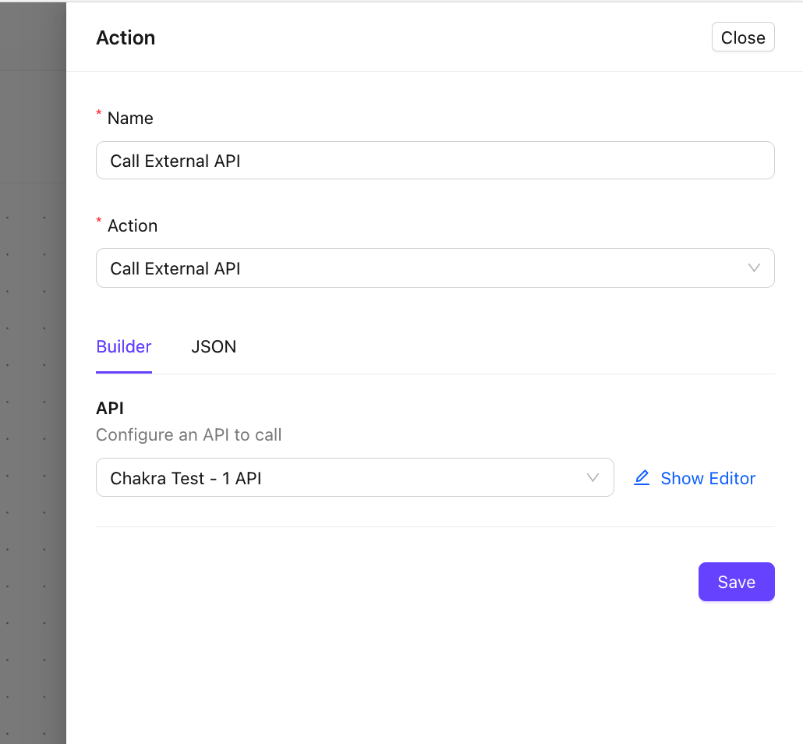Screen dimensions: 803x744
Task: Click the Action field label above dropdown
Action: pos(133,226)
